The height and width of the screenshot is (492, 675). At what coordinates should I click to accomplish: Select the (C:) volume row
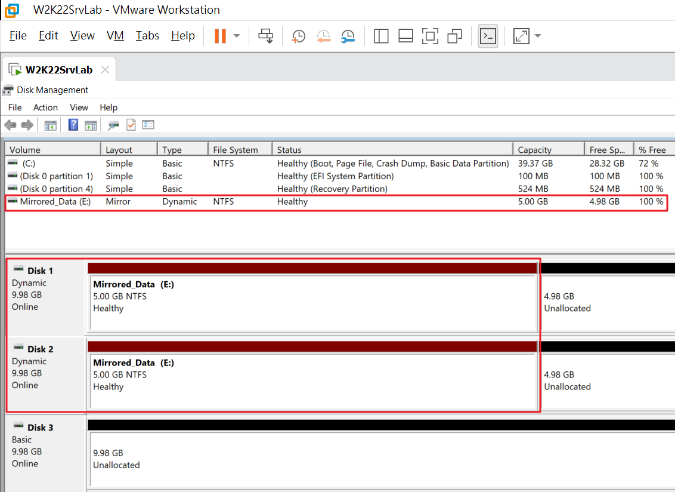tap(337, 164)
